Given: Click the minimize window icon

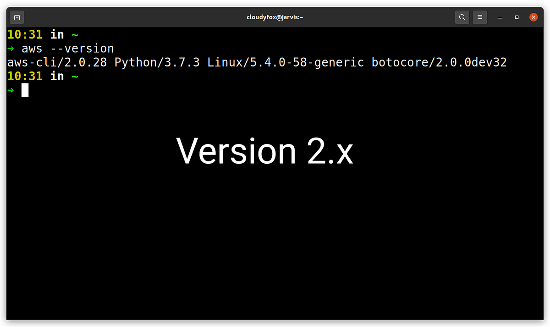Looking at the screenshot, I should [500, 17].
